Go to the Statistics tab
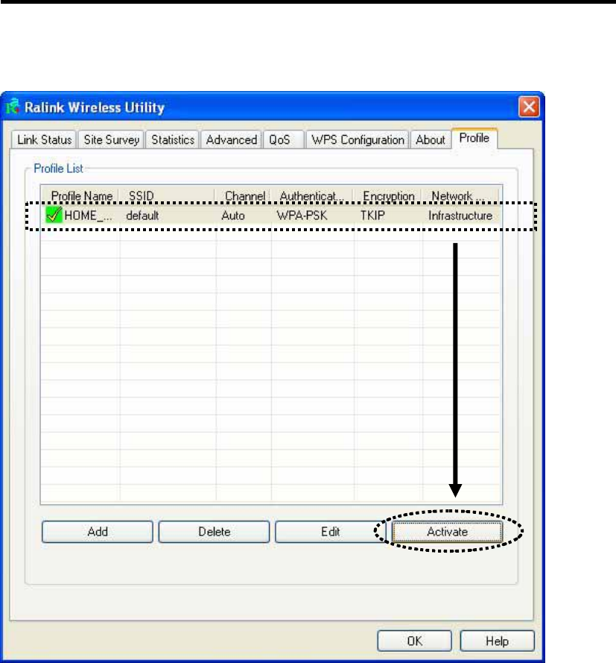 173,140
